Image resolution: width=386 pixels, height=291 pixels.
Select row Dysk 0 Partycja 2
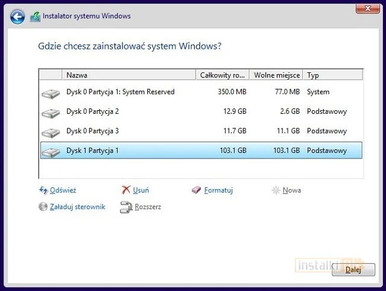[201, 111]
